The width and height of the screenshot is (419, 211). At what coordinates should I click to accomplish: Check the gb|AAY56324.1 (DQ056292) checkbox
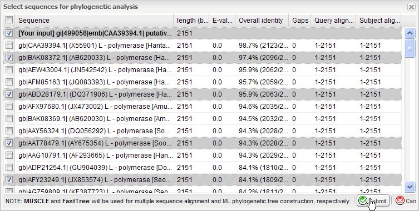pyautogui.click(x=9, y=131)
